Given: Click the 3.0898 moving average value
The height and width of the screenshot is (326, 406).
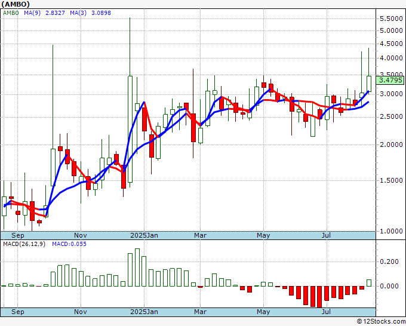Looking at the screenshot, I should 101,13.
